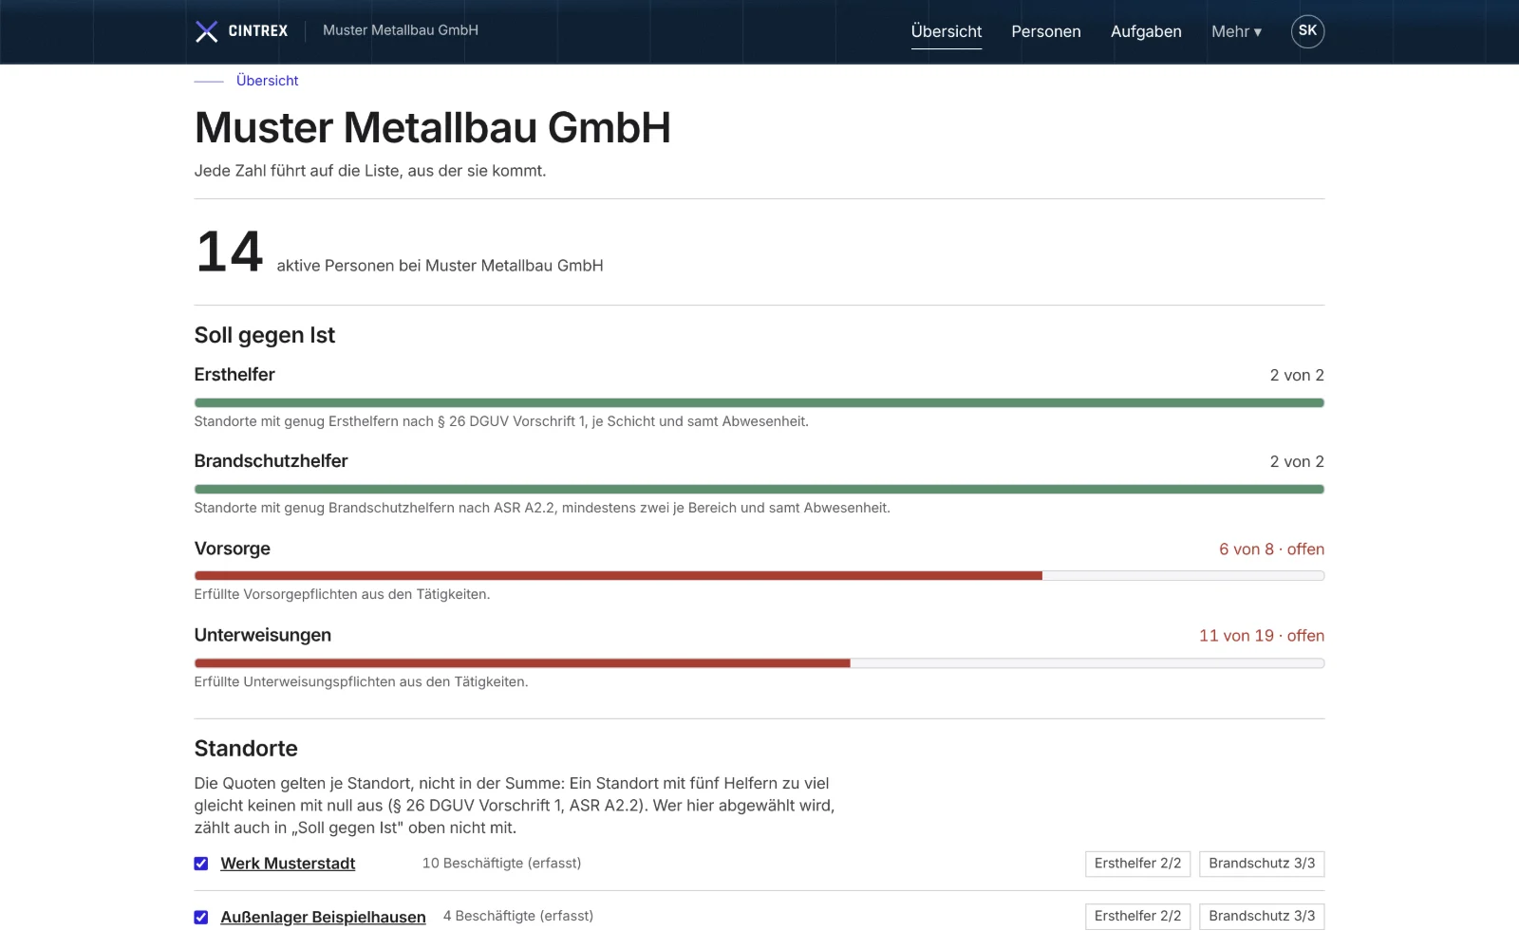Click the Brandschutzhelfer progress bar
1519x949 pixels.
[759, 490]
